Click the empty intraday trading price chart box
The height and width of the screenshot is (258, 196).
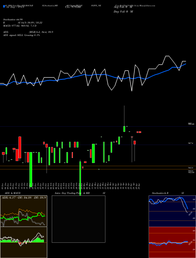pyautogui.click(x=78, y=219)
